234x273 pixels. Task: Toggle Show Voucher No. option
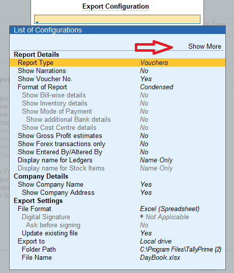(x=118, y=79)
